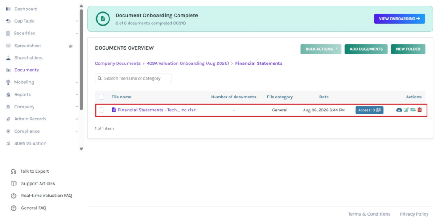The image size is (436, 222).
Task: Click the sidebar scrollbar down arrow
Action: pyautogui.click(x=81, y=149)
